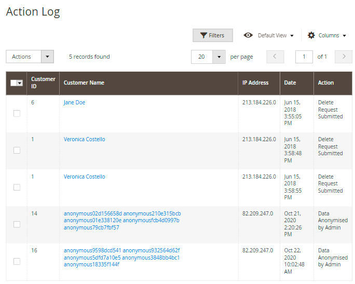Sort by Date column header

pos(290,83)
